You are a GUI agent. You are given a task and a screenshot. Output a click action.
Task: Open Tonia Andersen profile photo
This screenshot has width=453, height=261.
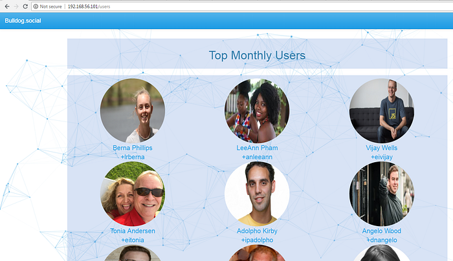pos(133,194)
